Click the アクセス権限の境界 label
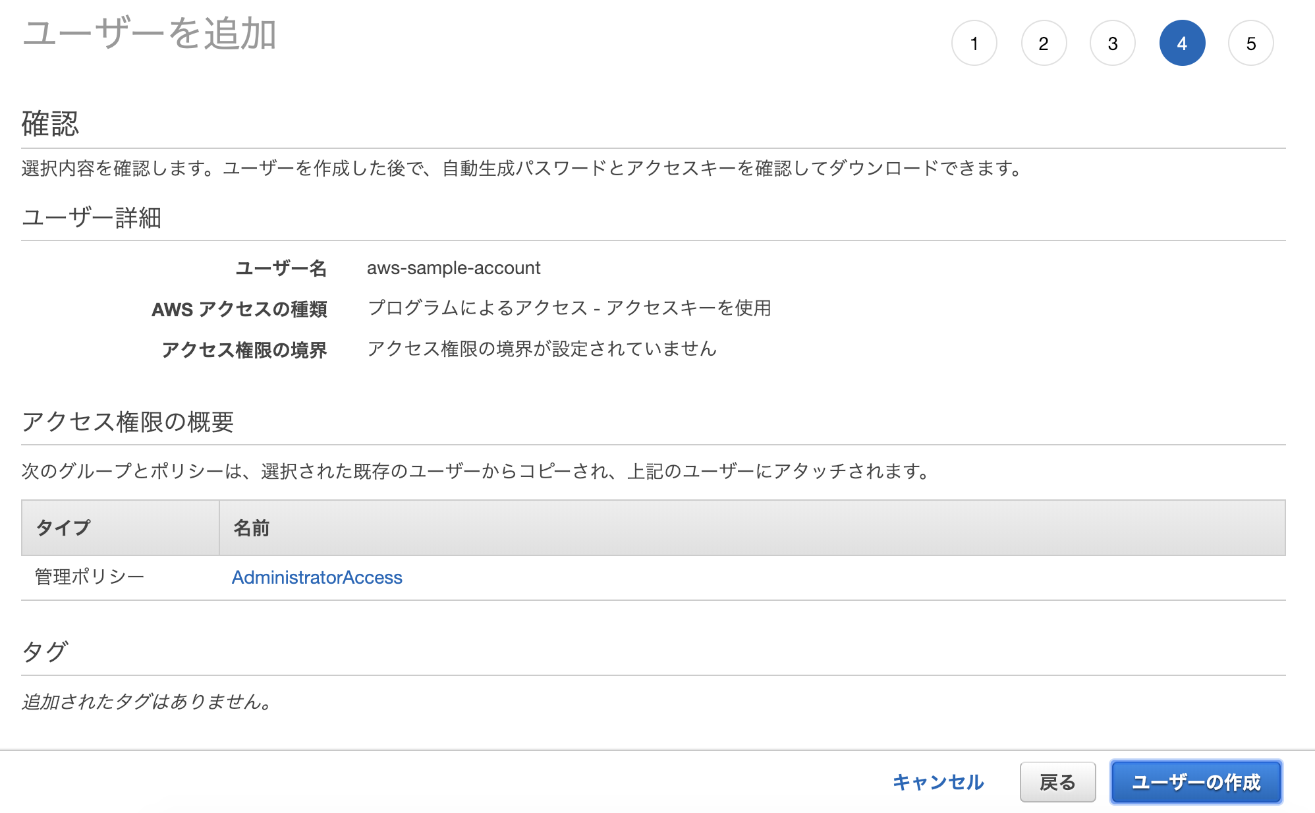Screen dimensions: 1315x813 (x=244, y=349)
